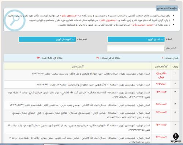Open the office code link in row 2

(161, 84)
